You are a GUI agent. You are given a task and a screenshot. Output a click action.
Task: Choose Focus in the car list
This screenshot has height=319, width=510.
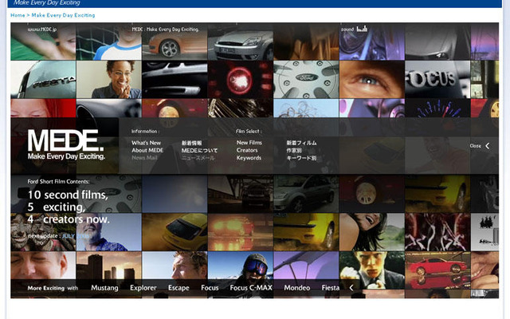[210, 288]
